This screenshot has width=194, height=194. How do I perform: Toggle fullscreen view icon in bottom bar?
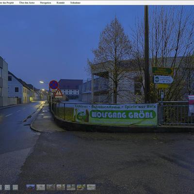7,187
